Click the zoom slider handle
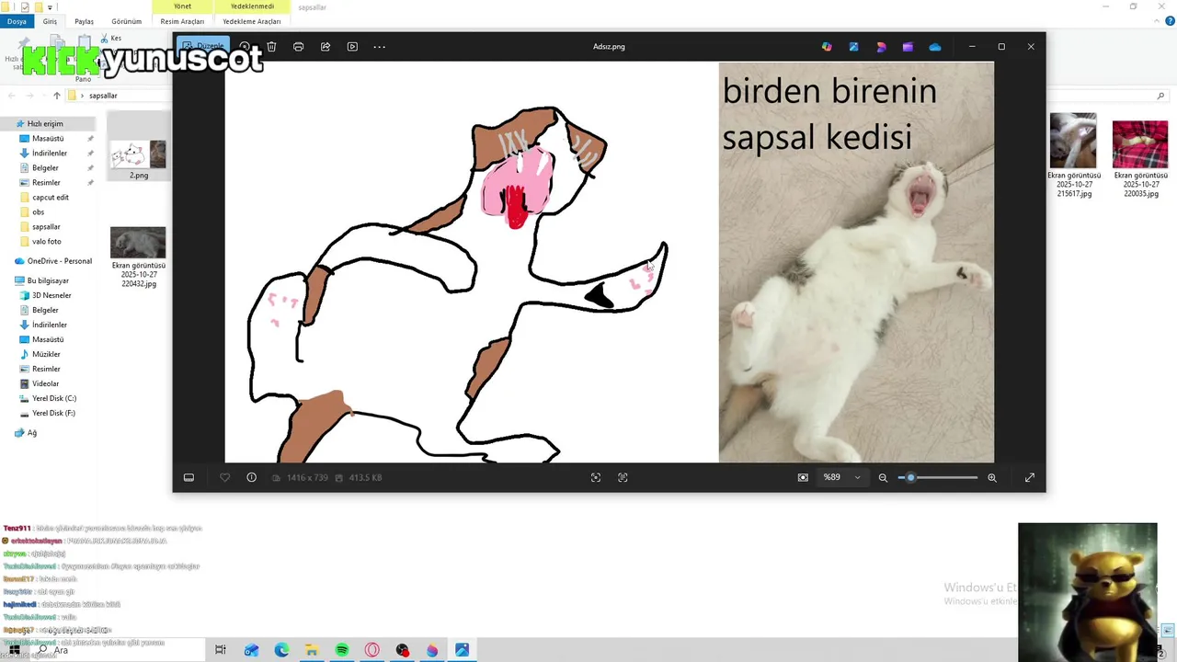Screen dimensions: 1177x662 pos(910,477)
